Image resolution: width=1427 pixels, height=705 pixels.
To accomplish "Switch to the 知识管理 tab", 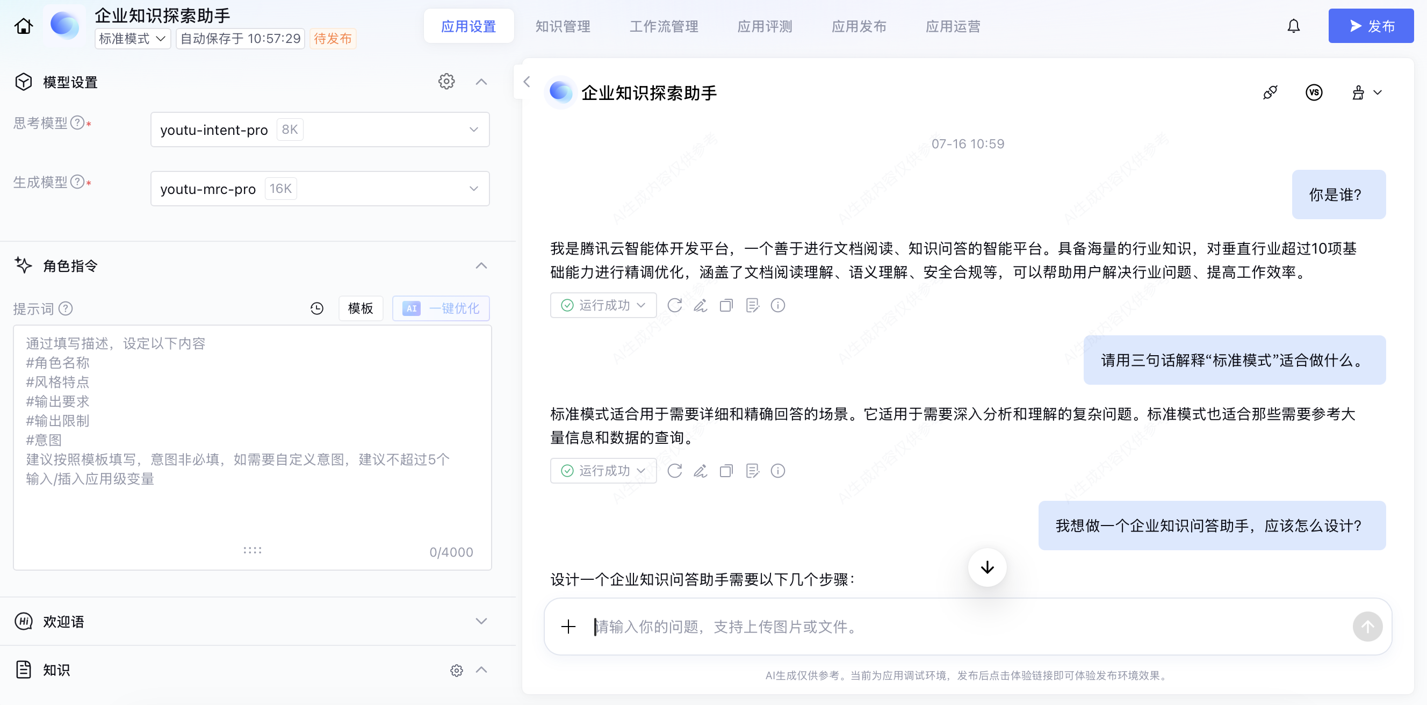I will click(563, 26).
